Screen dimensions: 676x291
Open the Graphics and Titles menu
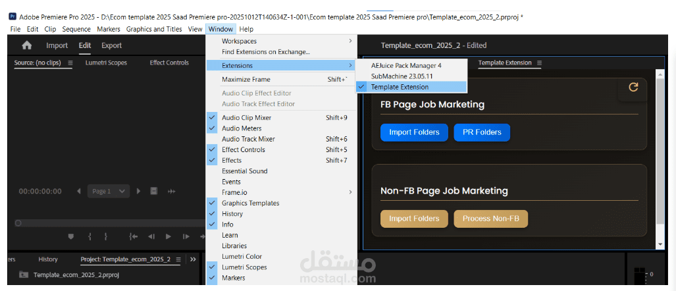point(154,30)
